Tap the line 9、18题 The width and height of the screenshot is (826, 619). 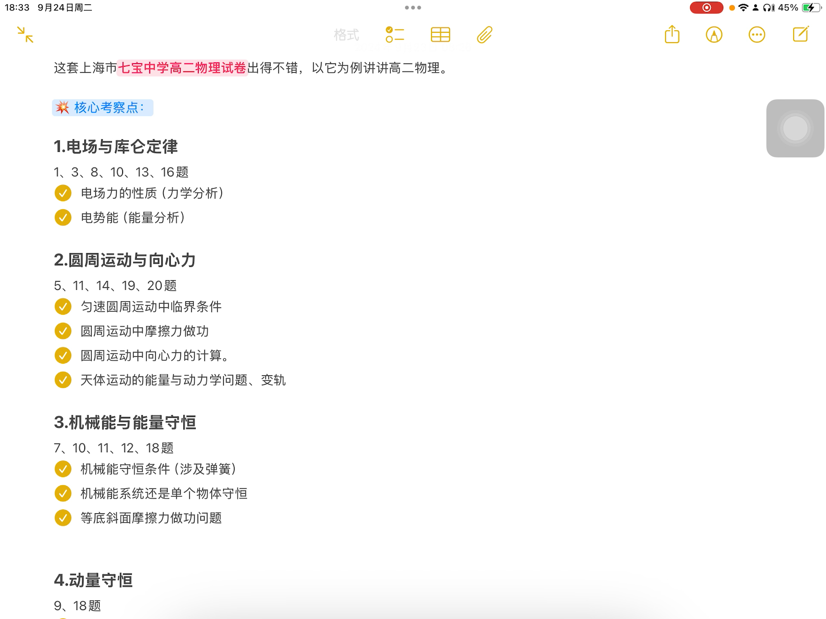(x=77, y=606)
